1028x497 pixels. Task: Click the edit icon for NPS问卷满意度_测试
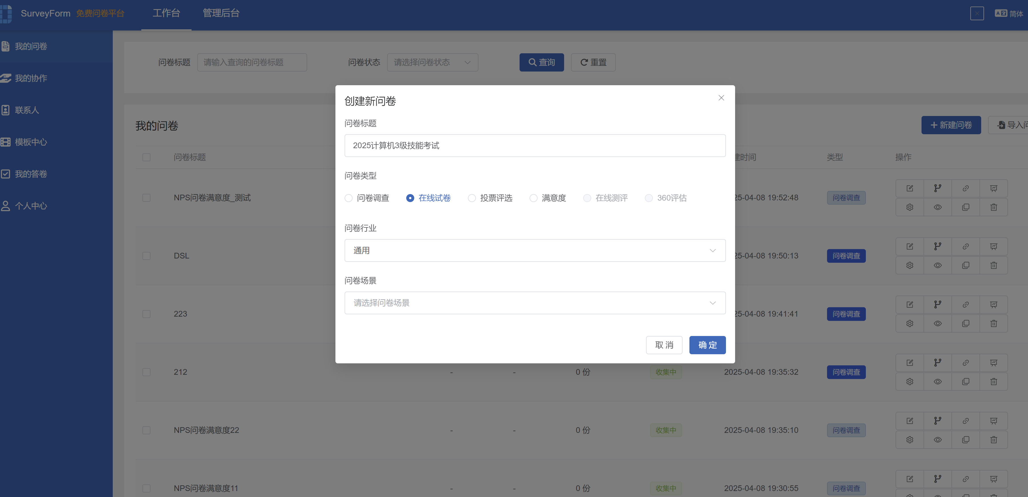pyautogui.click(x=910, y=188)
